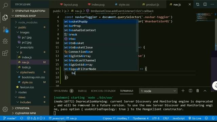Image resolution: width=217 pixels, height=122 pixels.
Task: Open todo.js in the explorer
Action: pyautogui.click(x=30, y=67)
